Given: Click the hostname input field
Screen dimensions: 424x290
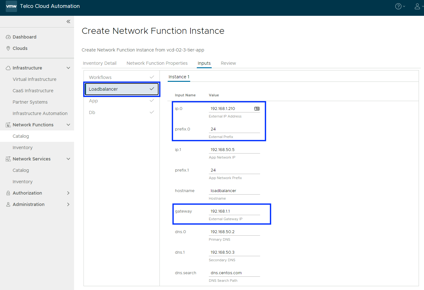Looking at the screenshot, I should [234, 191].
